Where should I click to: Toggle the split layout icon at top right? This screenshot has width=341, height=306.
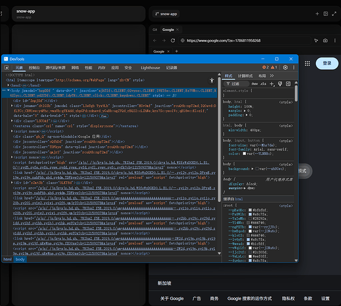pyautogui.click(x=326, y=14)
